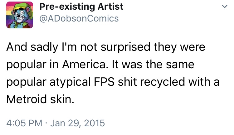Click the word atypical in the tweet
The width and height of the screenshot is (234, 135).
[x=70, y=82]
